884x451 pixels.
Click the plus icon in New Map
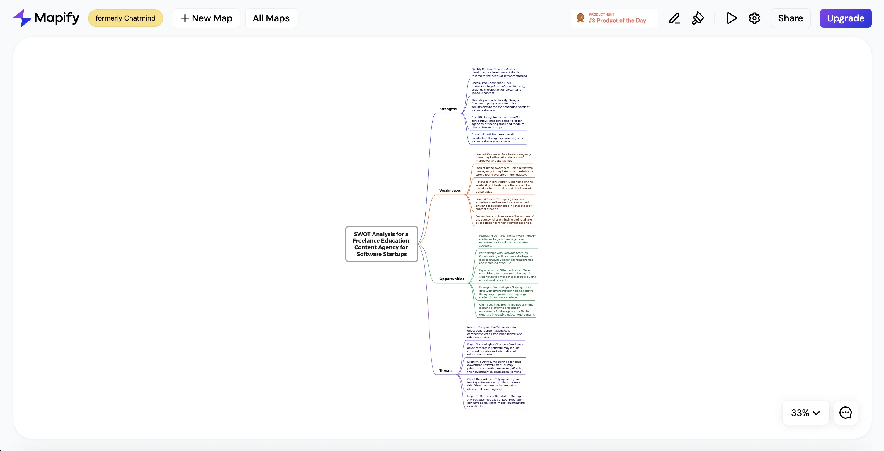(185, 18)
